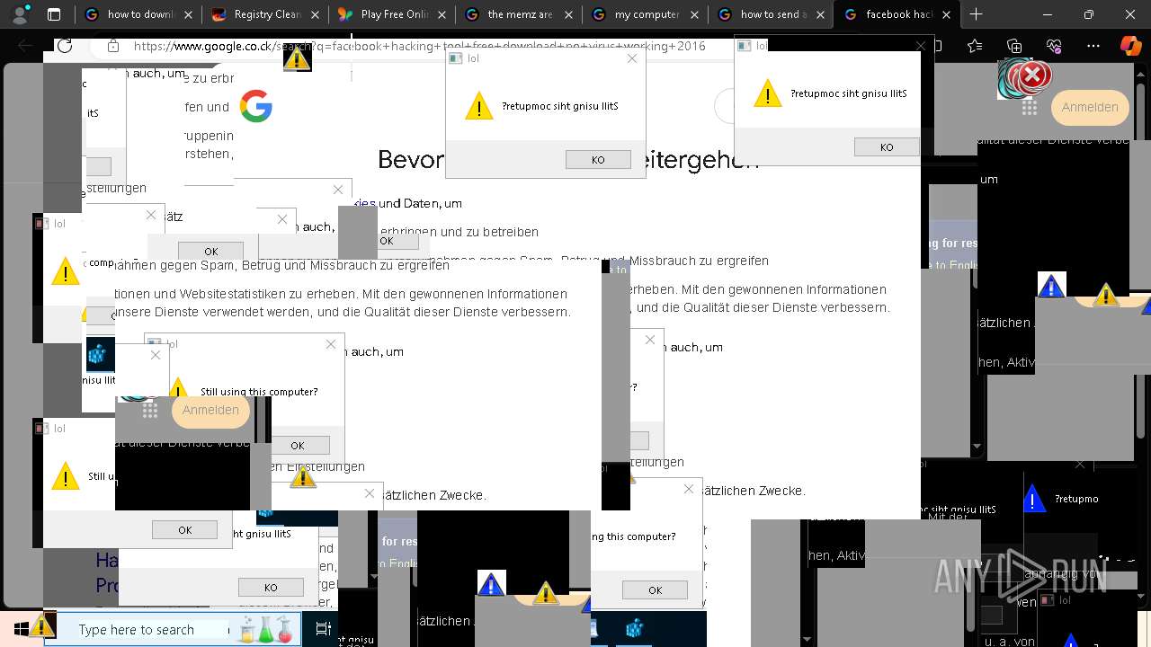Click the red error X icon
Viewport: 1151px width, 647px height.
tap(1032, 75)
